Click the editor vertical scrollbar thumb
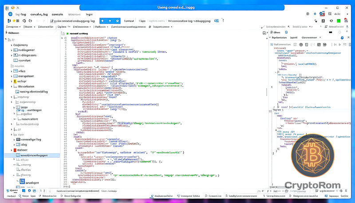 pos(267,92)
